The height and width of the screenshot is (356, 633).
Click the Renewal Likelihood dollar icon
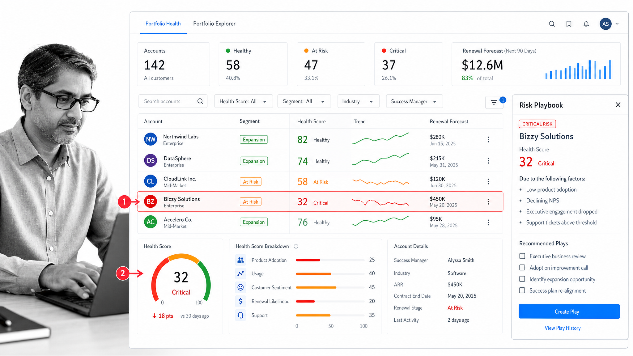coord(240,301)
